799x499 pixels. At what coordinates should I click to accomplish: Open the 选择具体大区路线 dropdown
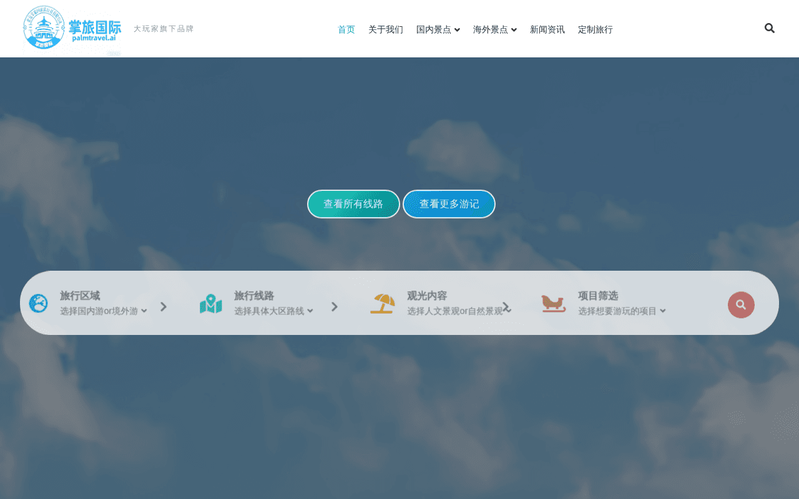pyautogui.click(x=273, y=311)
